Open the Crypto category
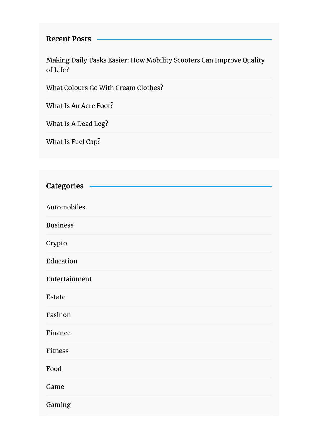Viewport: 309px width, 438px height. [x=56, y=243]
